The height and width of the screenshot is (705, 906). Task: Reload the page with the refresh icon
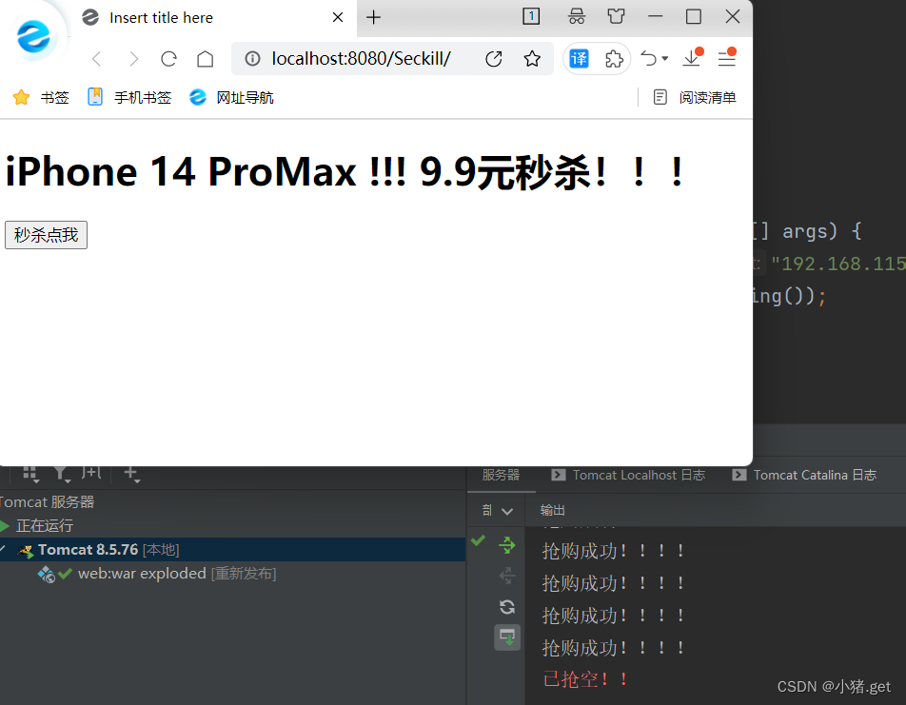point(168,59)
